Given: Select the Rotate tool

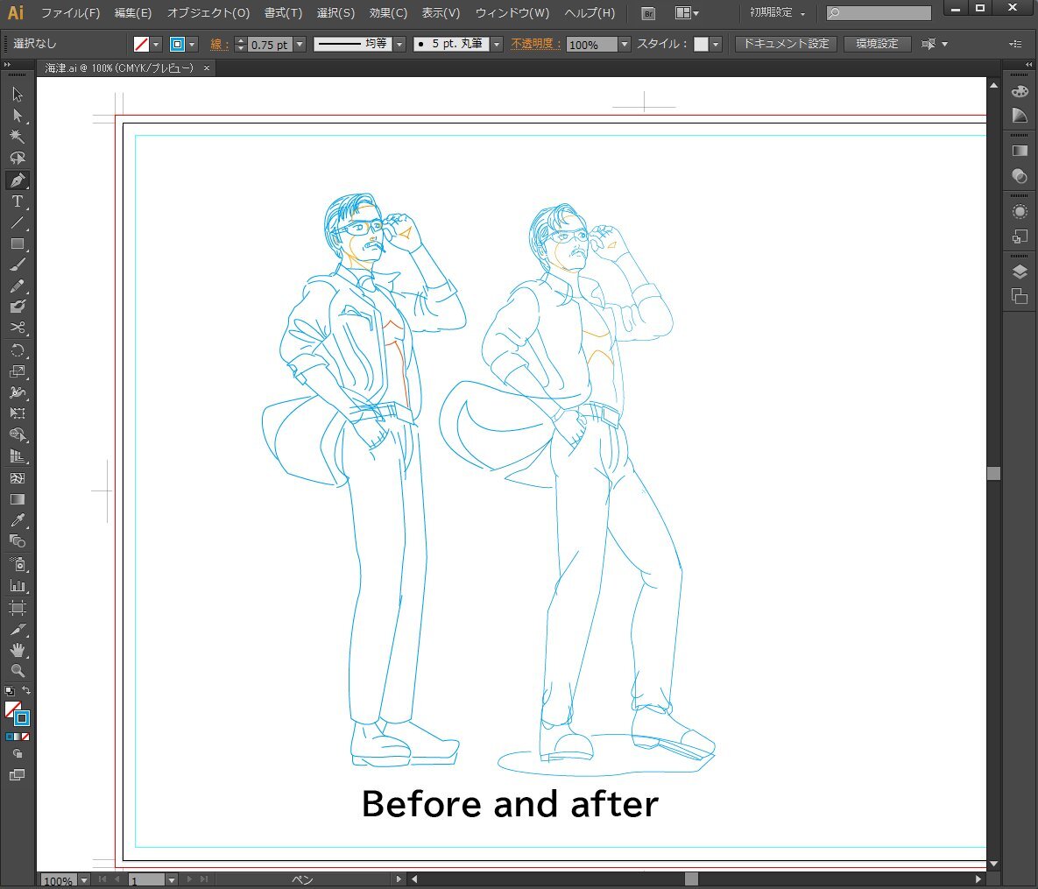Looking at the screenshot, I should pyautogui.click(x=18, y=350).
